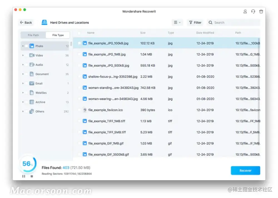Focus the Search input field
Image resolution: width=278 pixels, height=198 pixels.
click(x=233, y=22)
